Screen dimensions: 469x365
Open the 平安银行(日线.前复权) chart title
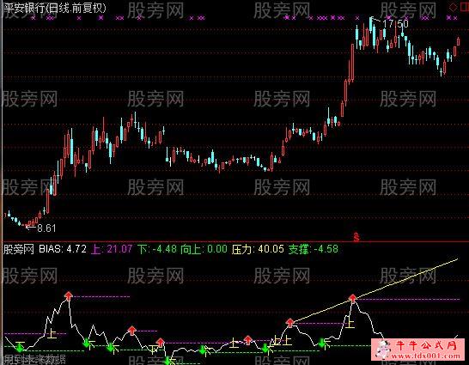click(55, 9)
